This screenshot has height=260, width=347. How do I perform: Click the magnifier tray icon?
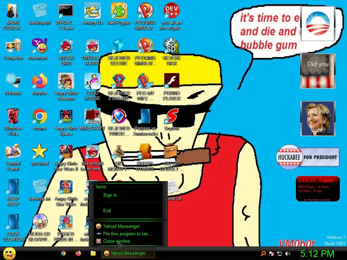pyautogui.click(x=263, y=254)
